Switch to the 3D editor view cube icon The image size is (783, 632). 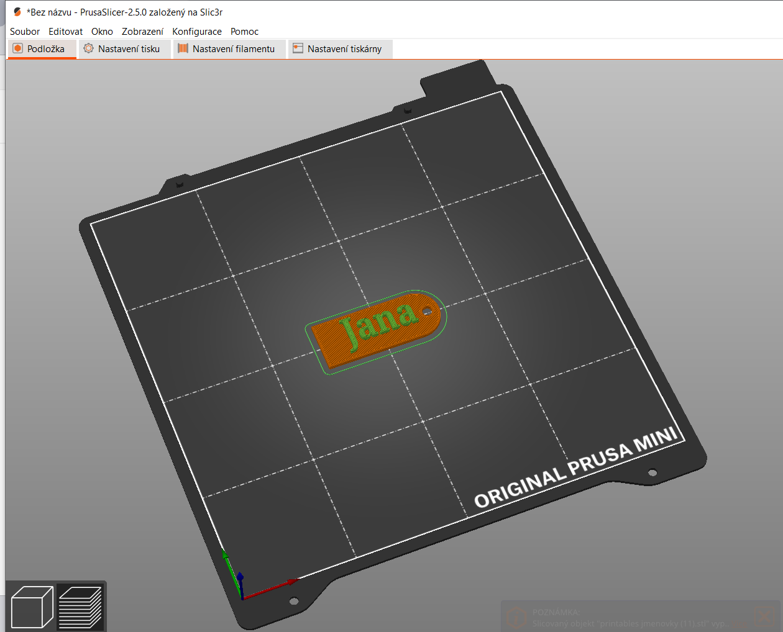pyautogui.click(x=32, y=607)
